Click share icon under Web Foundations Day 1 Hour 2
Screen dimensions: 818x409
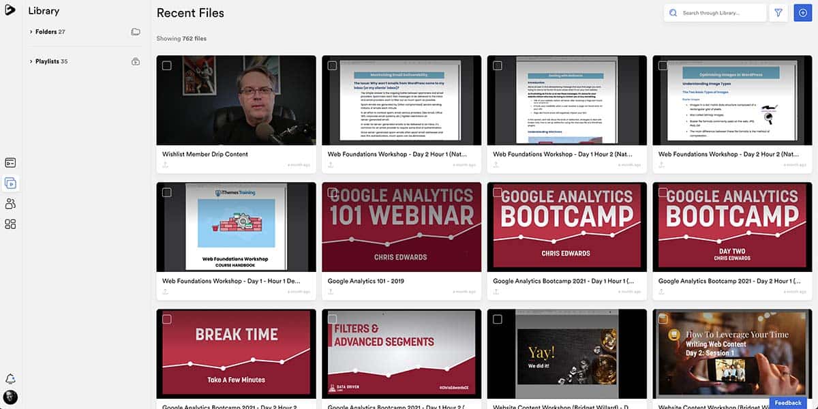pyautogui.click(x=496, y=165)
